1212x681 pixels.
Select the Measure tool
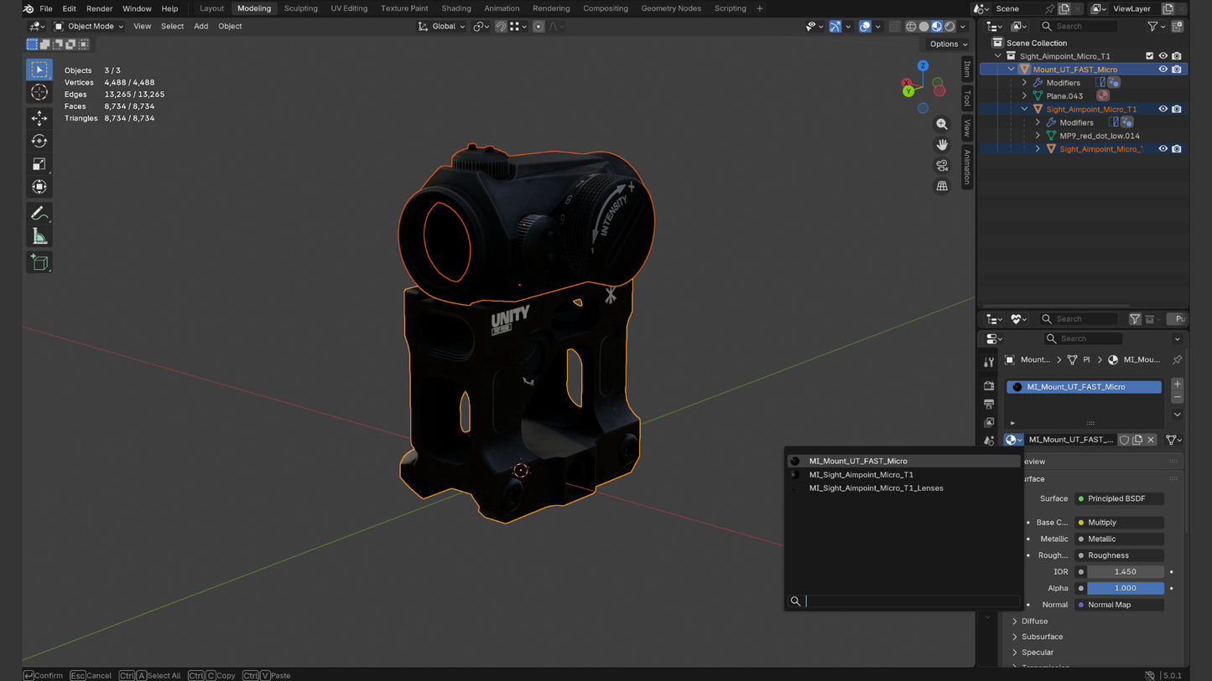click(39, 235)
